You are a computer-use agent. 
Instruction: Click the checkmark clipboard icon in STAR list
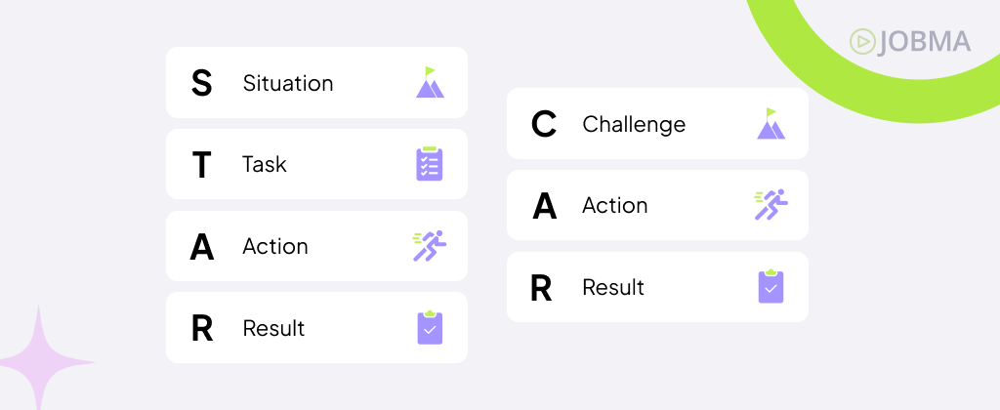point(430,327)
